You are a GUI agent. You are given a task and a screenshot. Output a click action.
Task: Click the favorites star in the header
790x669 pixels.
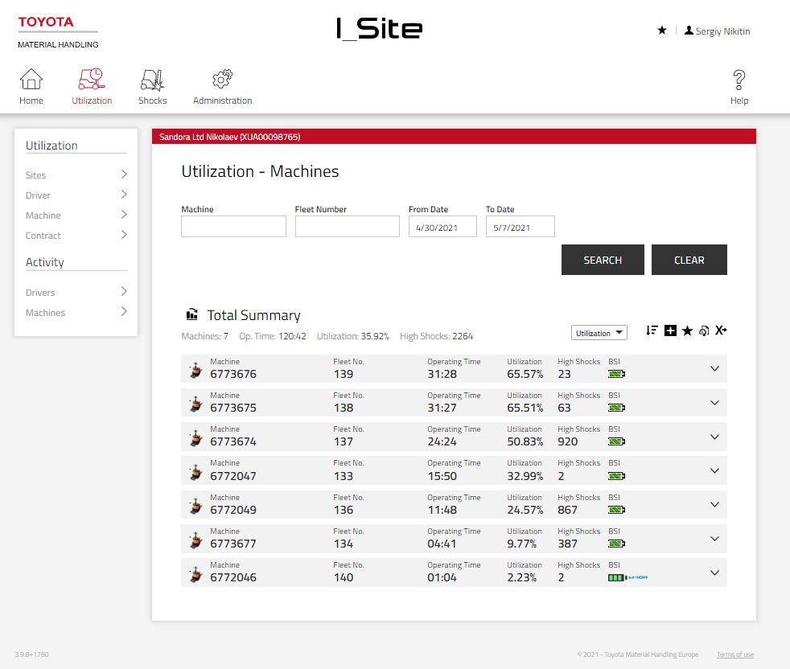click(x=662, y=31)
